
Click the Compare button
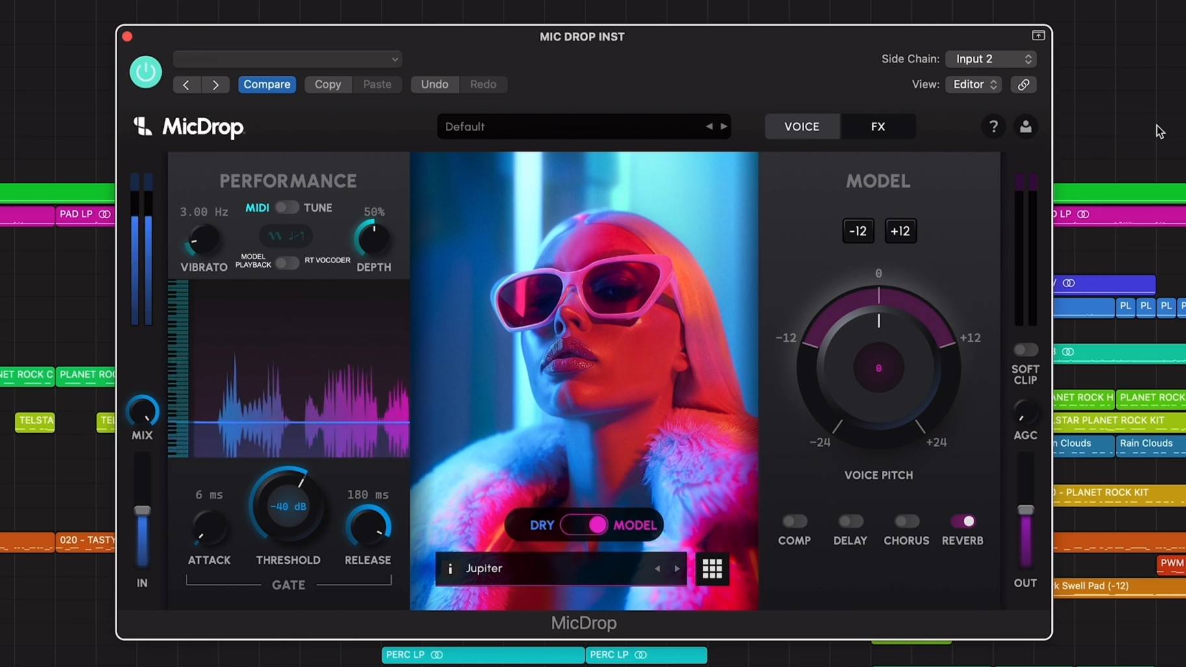(x=266, y=84)
